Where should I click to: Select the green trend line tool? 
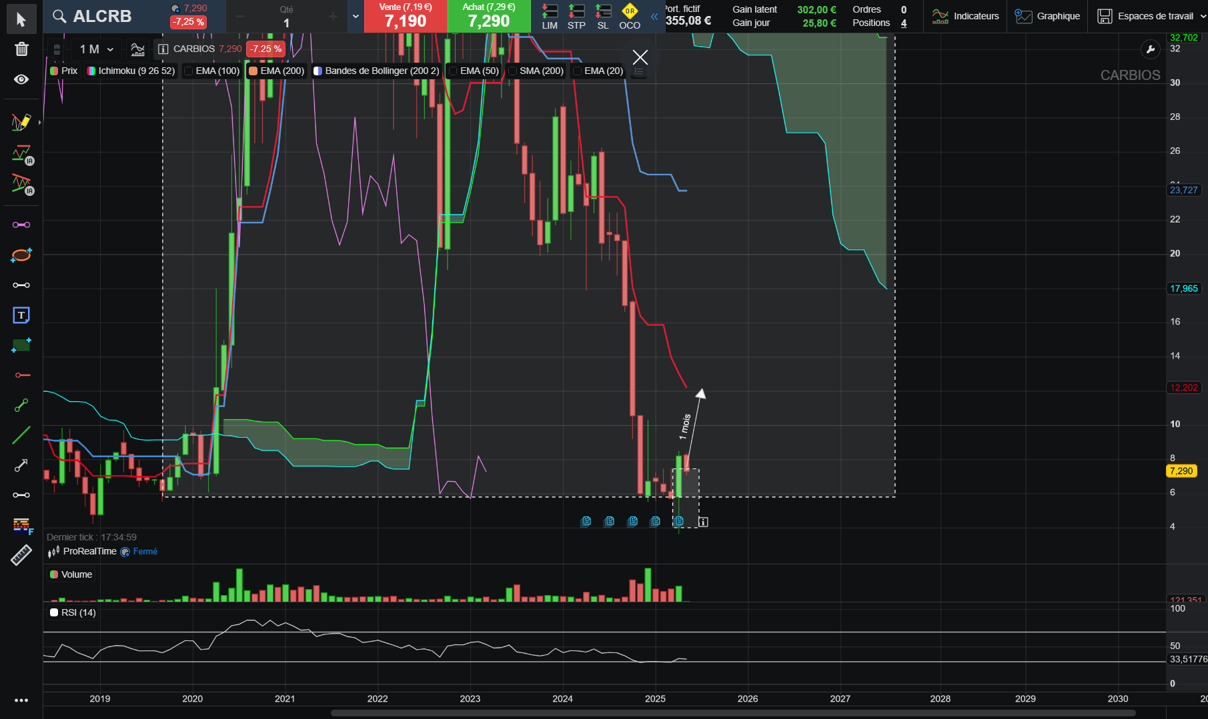[21, 435]
